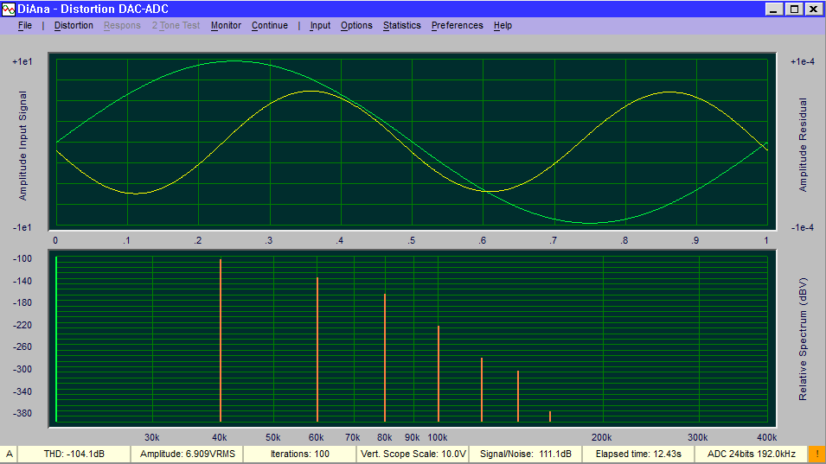This screenshot has width=826, height=464.
Task: Click the 80k harmonic bar in spectrum
Action: coord(385,358)
